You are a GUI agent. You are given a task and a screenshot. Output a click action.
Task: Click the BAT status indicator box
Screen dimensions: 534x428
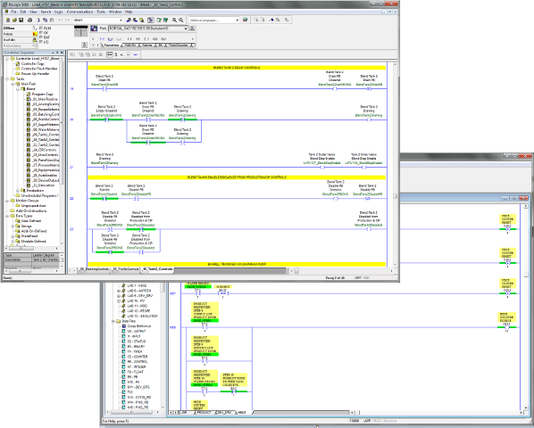pyautogui.click(x=40, y=37)
